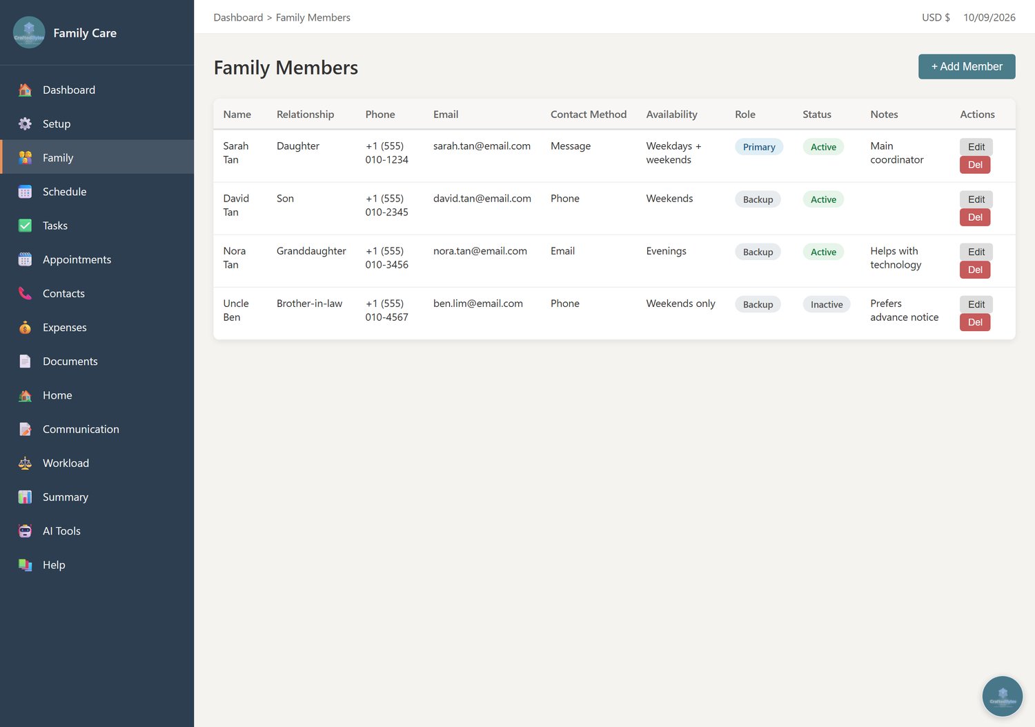This screenshot has width=1035, height=727.
Task: Open the Summary chart icon
Action: coord(25,497)
